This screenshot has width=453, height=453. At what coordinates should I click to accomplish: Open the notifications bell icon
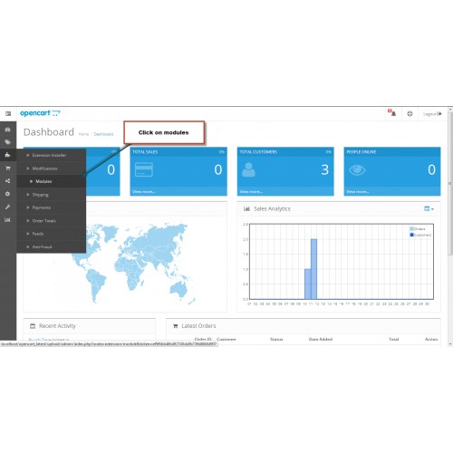(x=392, y=113)
